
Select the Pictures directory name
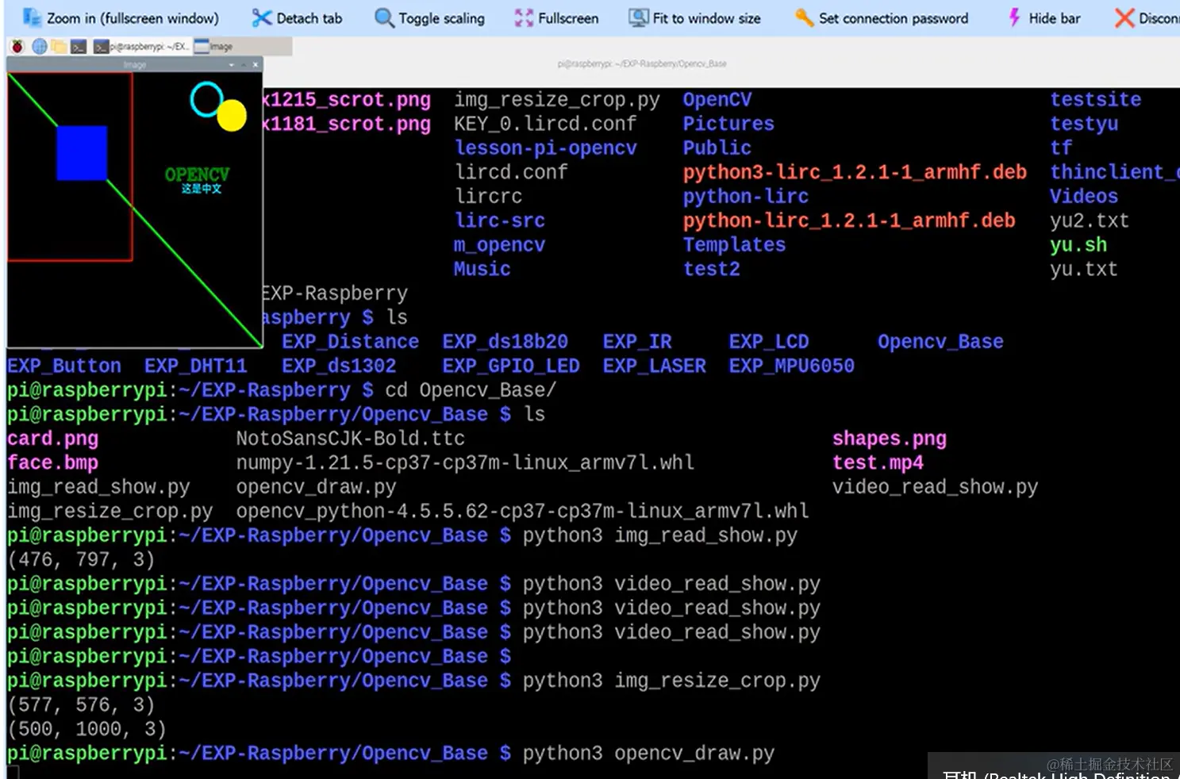[x=728, y=124]
